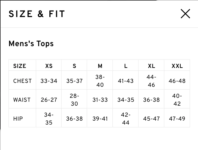Viewport: 198px width, 150px height.
Task: Click the SIZE & FIT title
Action: click(37, 14)
